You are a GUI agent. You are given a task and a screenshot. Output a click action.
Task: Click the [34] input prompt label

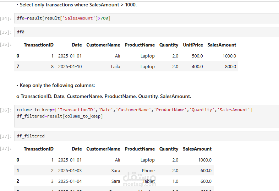(6, 18)
